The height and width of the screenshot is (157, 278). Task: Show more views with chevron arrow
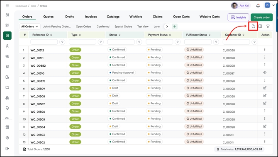point(167,27)
